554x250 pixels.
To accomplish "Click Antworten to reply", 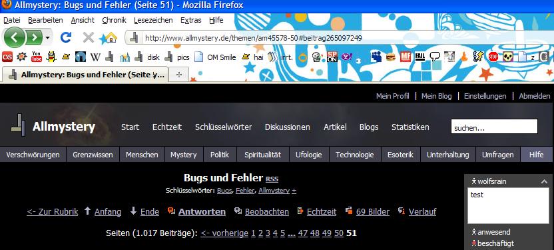I will click(202, 212).
